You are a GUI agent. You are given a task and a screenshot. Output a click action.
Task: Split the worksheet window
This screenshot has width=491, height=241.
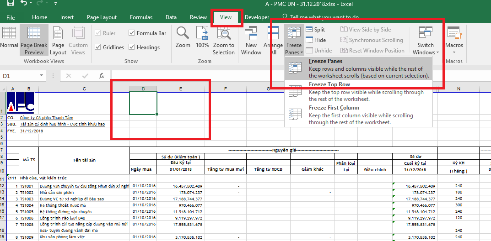point(315,30)
